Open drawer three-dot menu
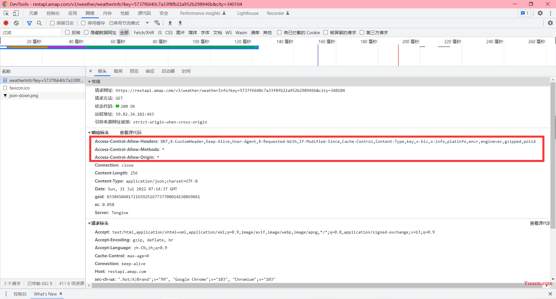556x299 pixels. (x=6, y=294)
